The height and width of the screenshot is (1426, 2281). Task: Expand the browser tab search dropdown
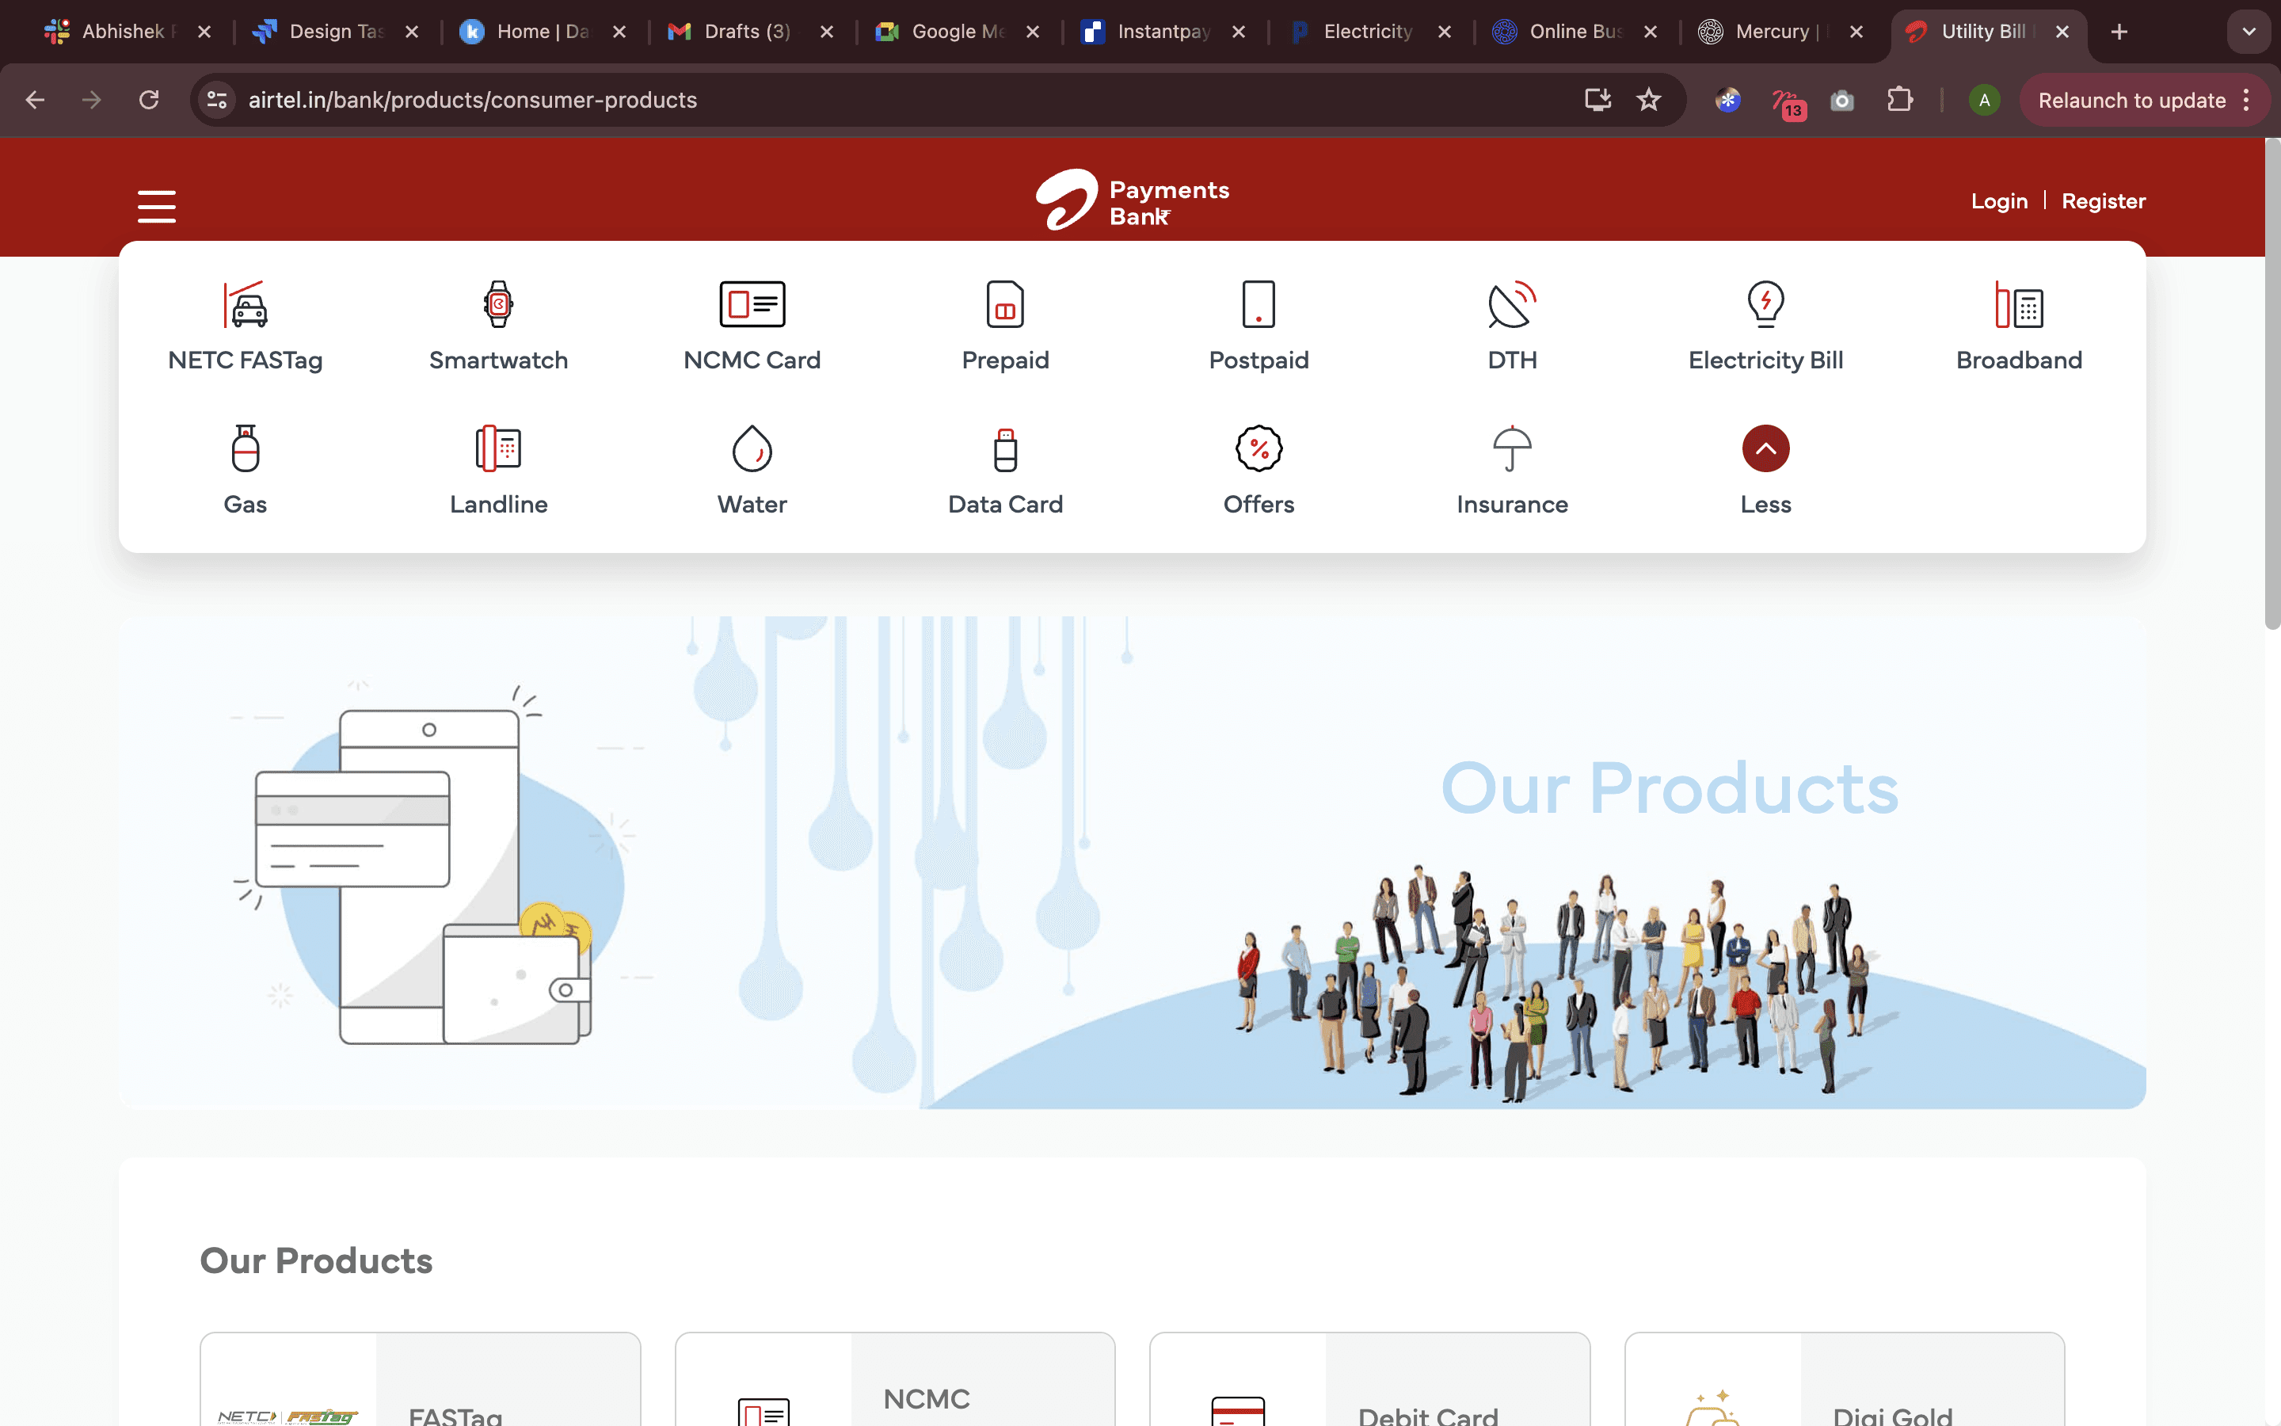[x=2248, y=32]
